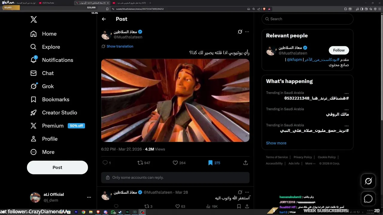Open the مالك الروقي trending topic

coord(338,114)
